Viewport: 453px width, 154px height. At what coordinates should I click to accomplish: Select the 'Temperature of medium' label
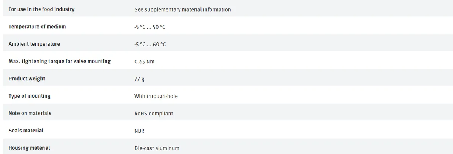37,26
